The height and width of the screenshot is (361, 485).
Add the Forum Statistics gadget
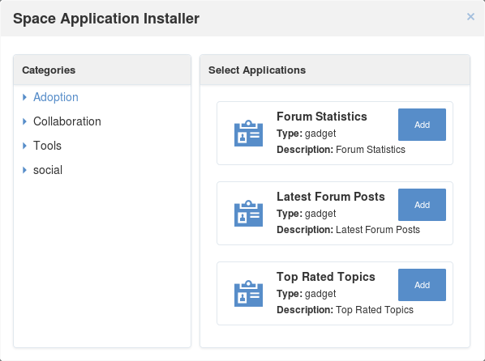pos(422,125)
